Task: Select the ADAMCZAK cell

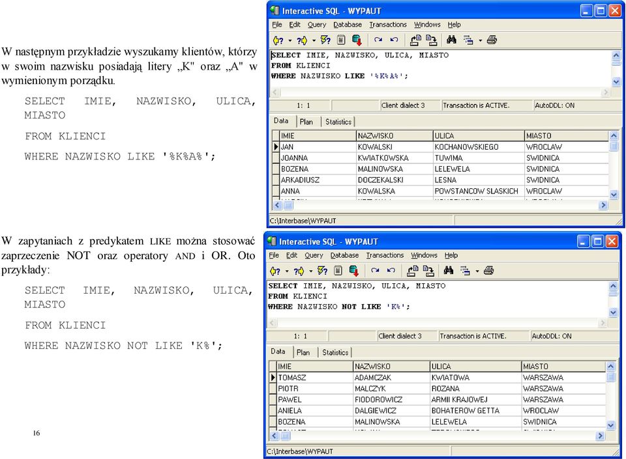Action: tap(391, 378)
